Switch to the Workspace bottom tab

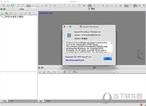(4, 101)
